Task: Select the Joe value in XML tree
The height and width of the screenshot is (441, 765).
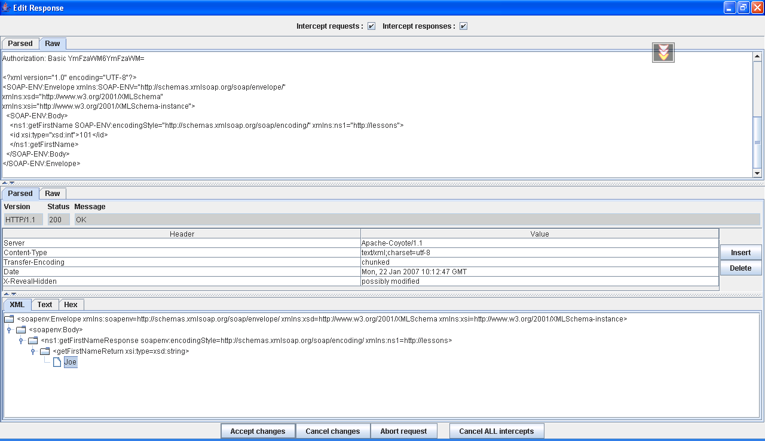Action: pyautogui.click(x=71, y=362)
